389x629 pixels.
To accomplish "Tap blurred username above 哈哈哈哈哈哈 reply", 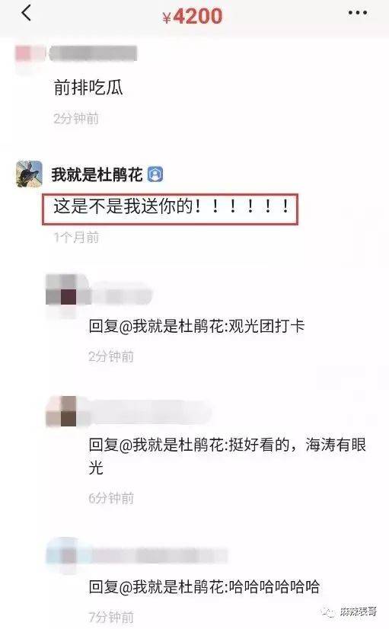I will coord(159,556).
